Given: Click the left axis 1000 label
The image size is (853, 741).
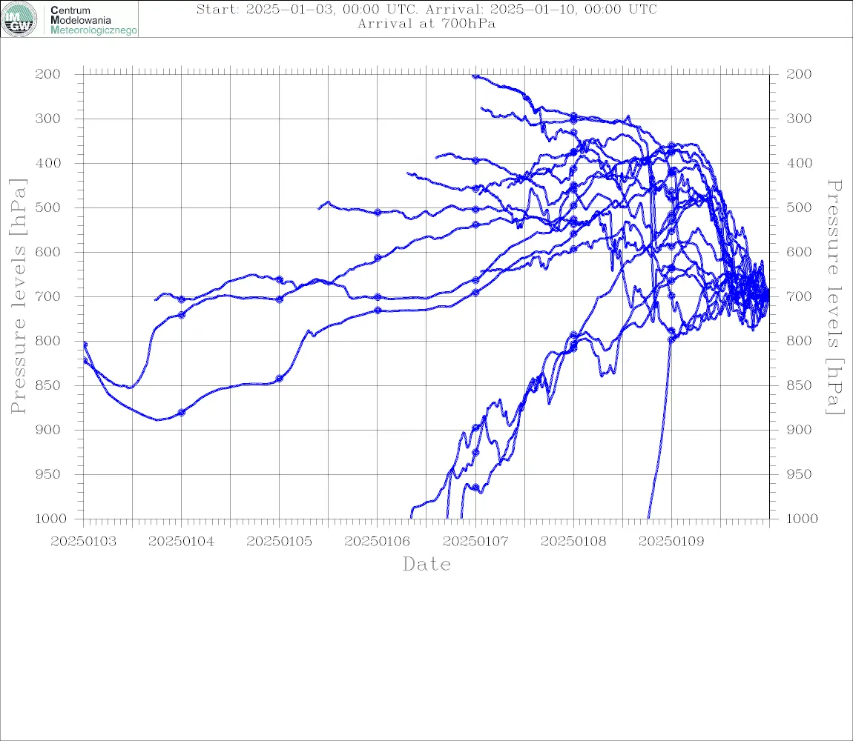Looking at the screenshot, I should [x=50, y=519].
